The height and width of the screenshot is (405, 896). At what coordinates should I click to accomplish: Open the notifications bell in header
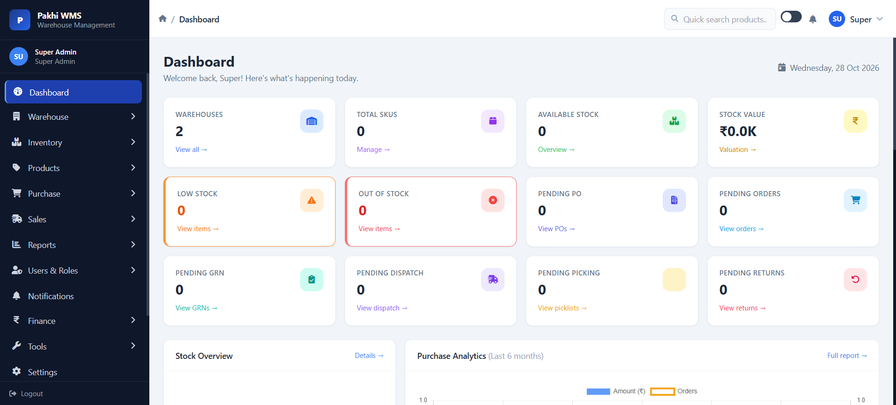click(x=812, y=19)
